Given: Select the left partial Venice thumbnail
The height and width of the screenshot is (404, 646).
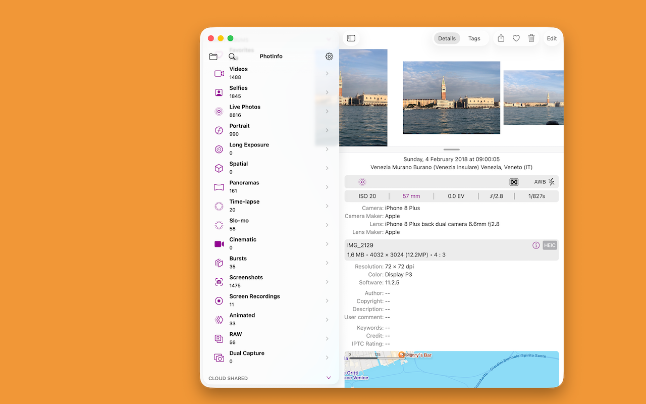Looking at the screenshot, I should [363, 97].
